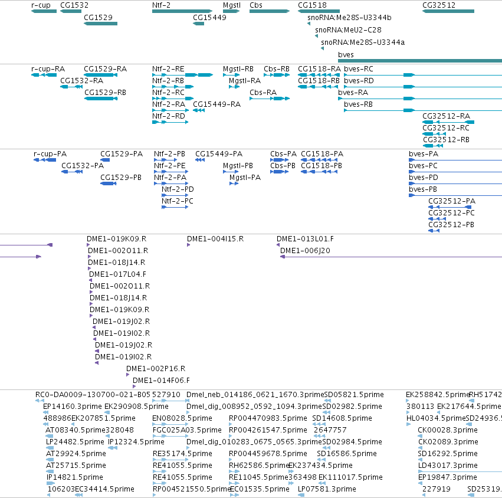Click the CG32512-PC protein label
Screen dimensions: 502x498
tap(451, 213)
